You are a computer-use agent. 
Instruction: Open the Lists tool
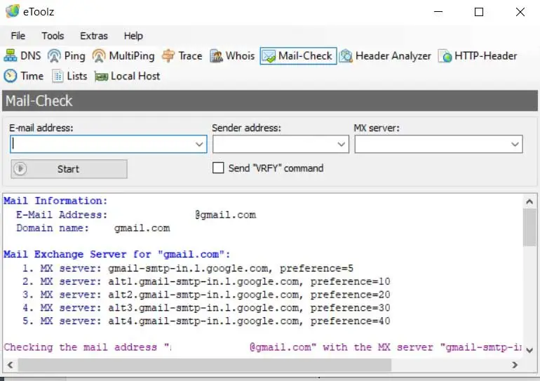click(x=69, y=76)
